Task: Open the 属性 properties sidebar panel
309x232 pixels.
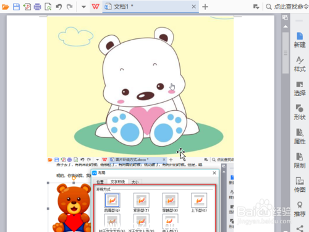Action: [x=300, y=137]
